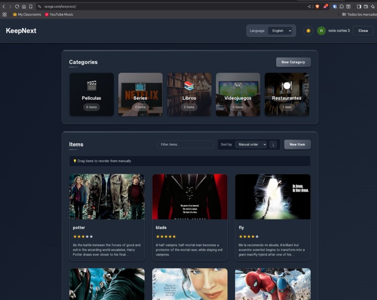The height and width of the screenshot is (300, 377).
Task: Click the potter description text
Action: click(107, 250)
